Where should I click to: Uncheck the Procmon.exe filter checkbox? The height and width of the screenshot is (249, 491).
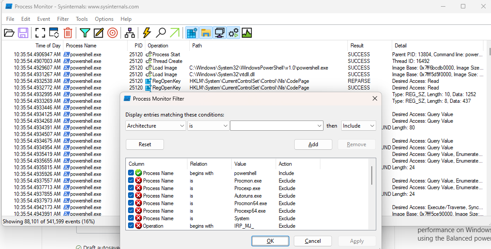tap(131, 180)
